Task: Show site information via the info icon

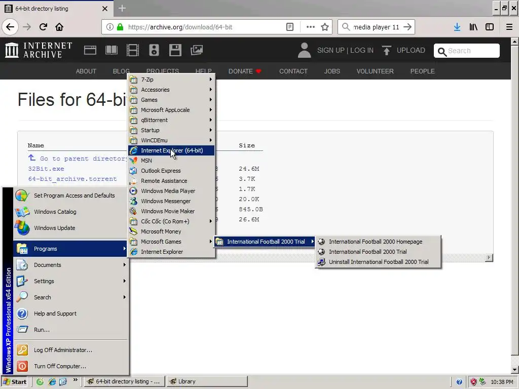Action: point(110,27)
